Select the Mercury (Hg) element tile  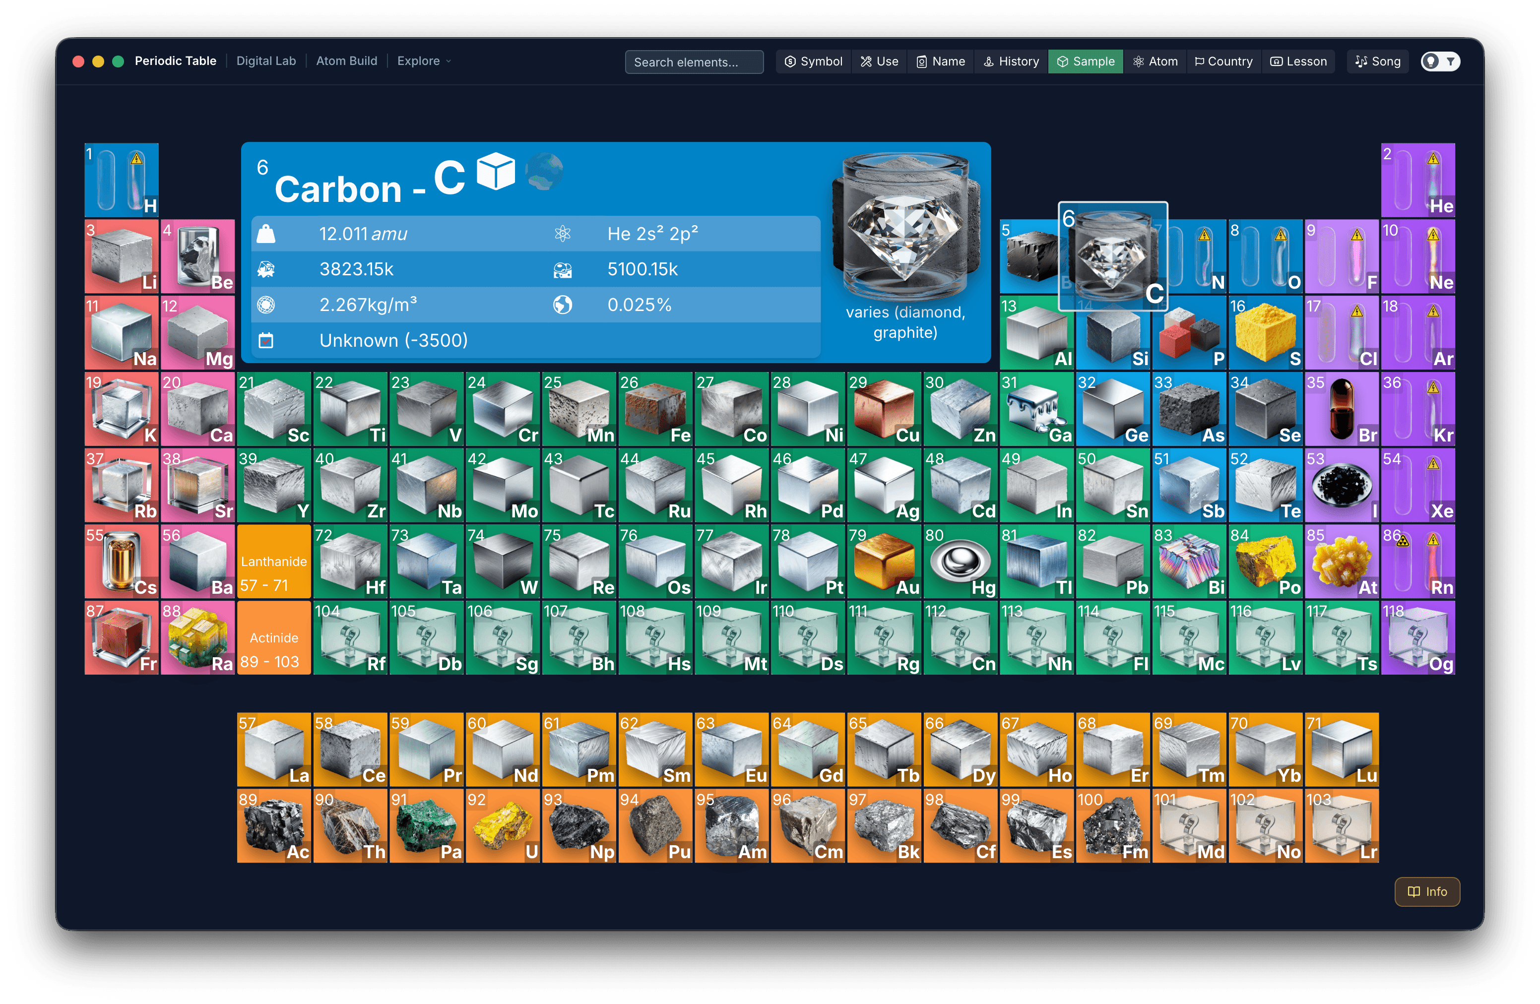[961, 562]
